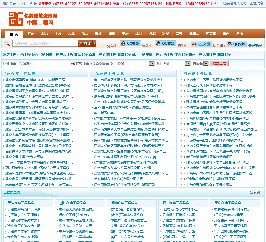Open the 内蒙古 navigation tab

pos(211,34)
